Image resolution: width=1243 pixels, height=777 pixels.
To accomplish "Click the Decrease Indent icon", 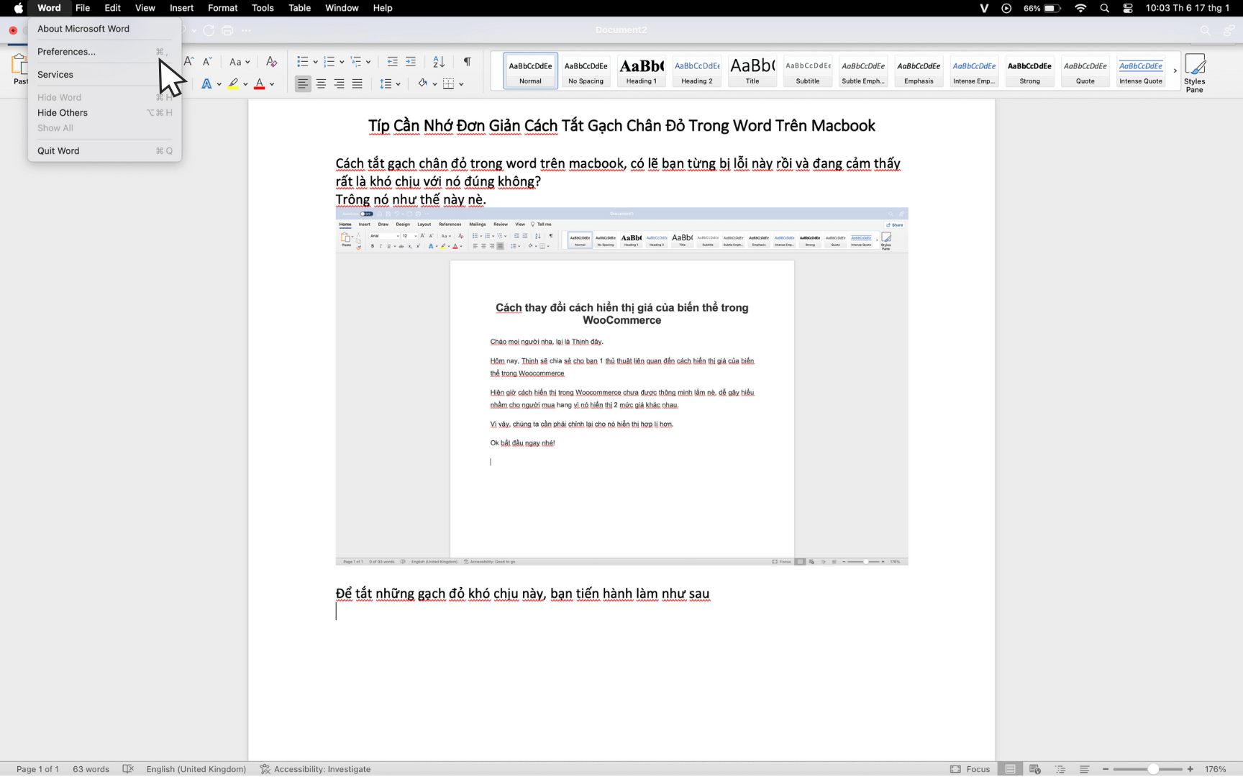I will point(392,62).
